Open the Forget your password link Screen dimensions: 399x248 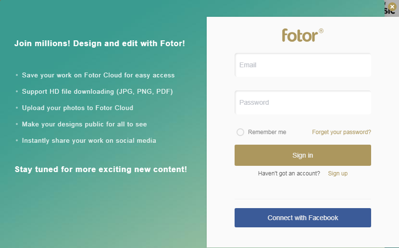pyautogui.click(x=341, y=132)
